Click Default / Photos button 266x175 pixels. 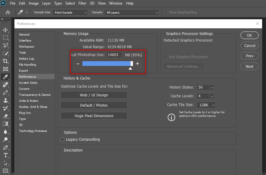[94, 105]
